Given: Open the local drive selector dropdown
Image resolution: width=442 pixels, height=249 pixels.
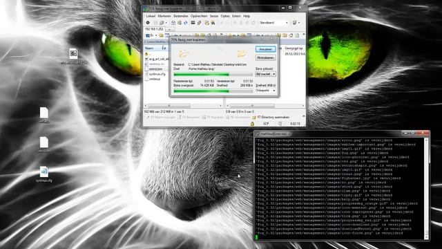Looking at the screenshot, I should pyautogui.click(x=152, y=35).
